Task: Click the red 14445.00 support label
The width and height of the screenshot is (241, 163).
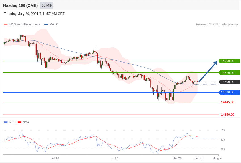Action: tap(227, 102)
